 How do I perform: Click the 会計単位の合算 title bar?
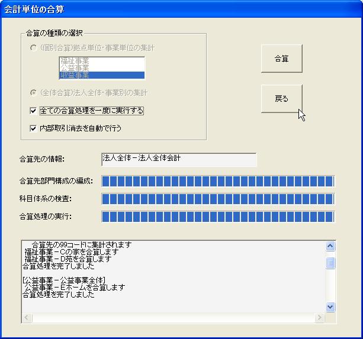pos(181,9)
